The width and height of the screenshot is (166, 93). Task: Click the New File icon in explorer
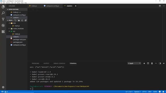coord(16,20)
